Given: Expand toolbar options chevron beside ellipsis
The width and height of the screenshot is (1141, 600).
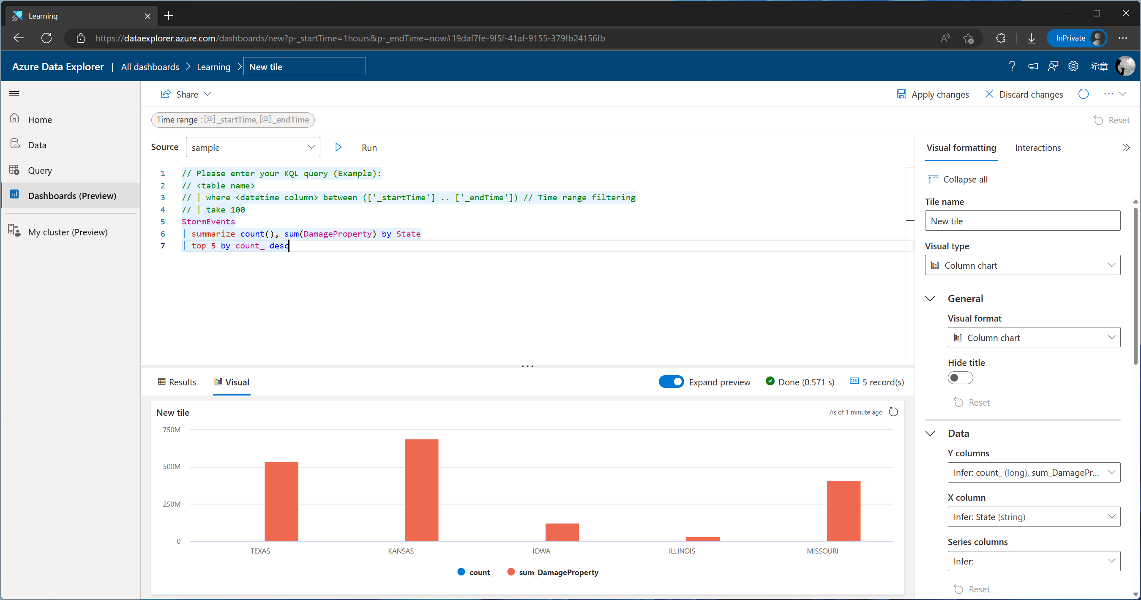Looking at the screenshot, I should pos(1123,94).
